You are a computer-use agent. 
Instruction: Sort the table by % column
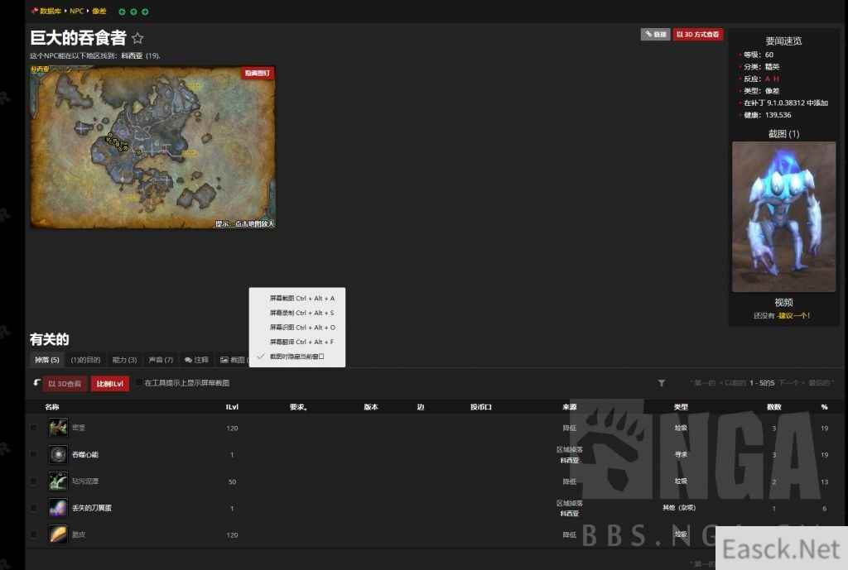[x=824, y=407]
